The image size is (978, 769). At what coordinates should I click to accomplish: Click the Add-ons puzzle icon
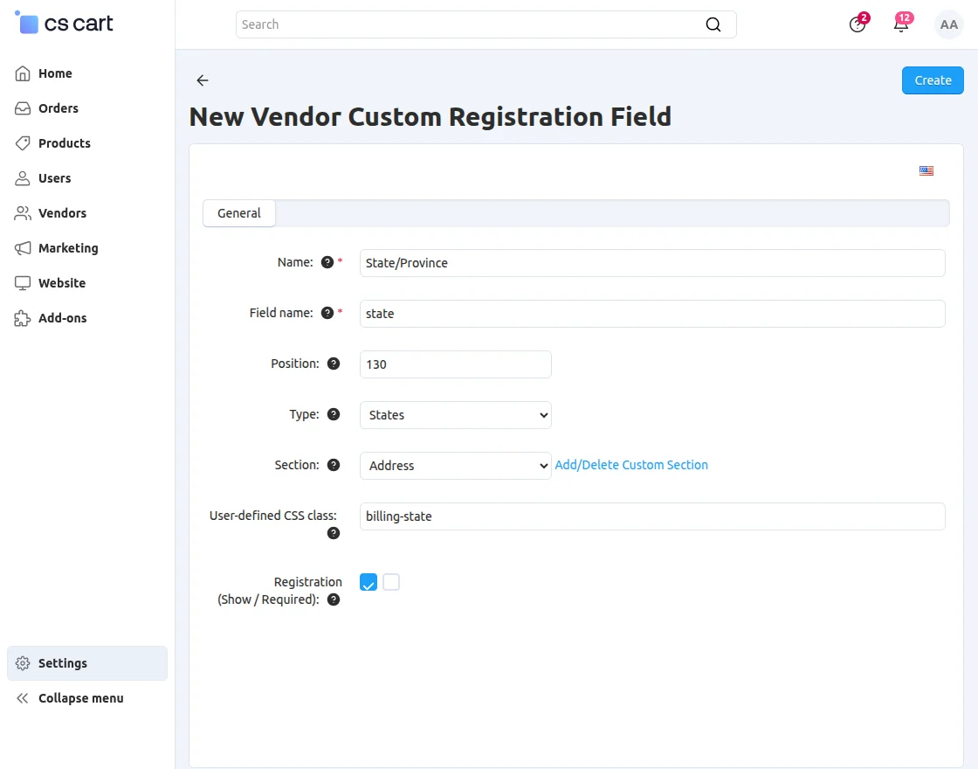[x=23, y=318]
